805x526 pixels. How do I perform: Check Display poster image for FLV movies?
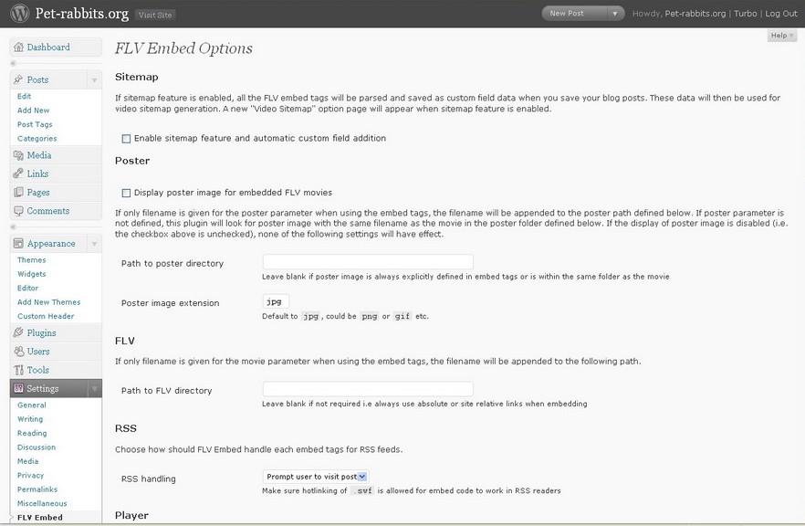126,194
